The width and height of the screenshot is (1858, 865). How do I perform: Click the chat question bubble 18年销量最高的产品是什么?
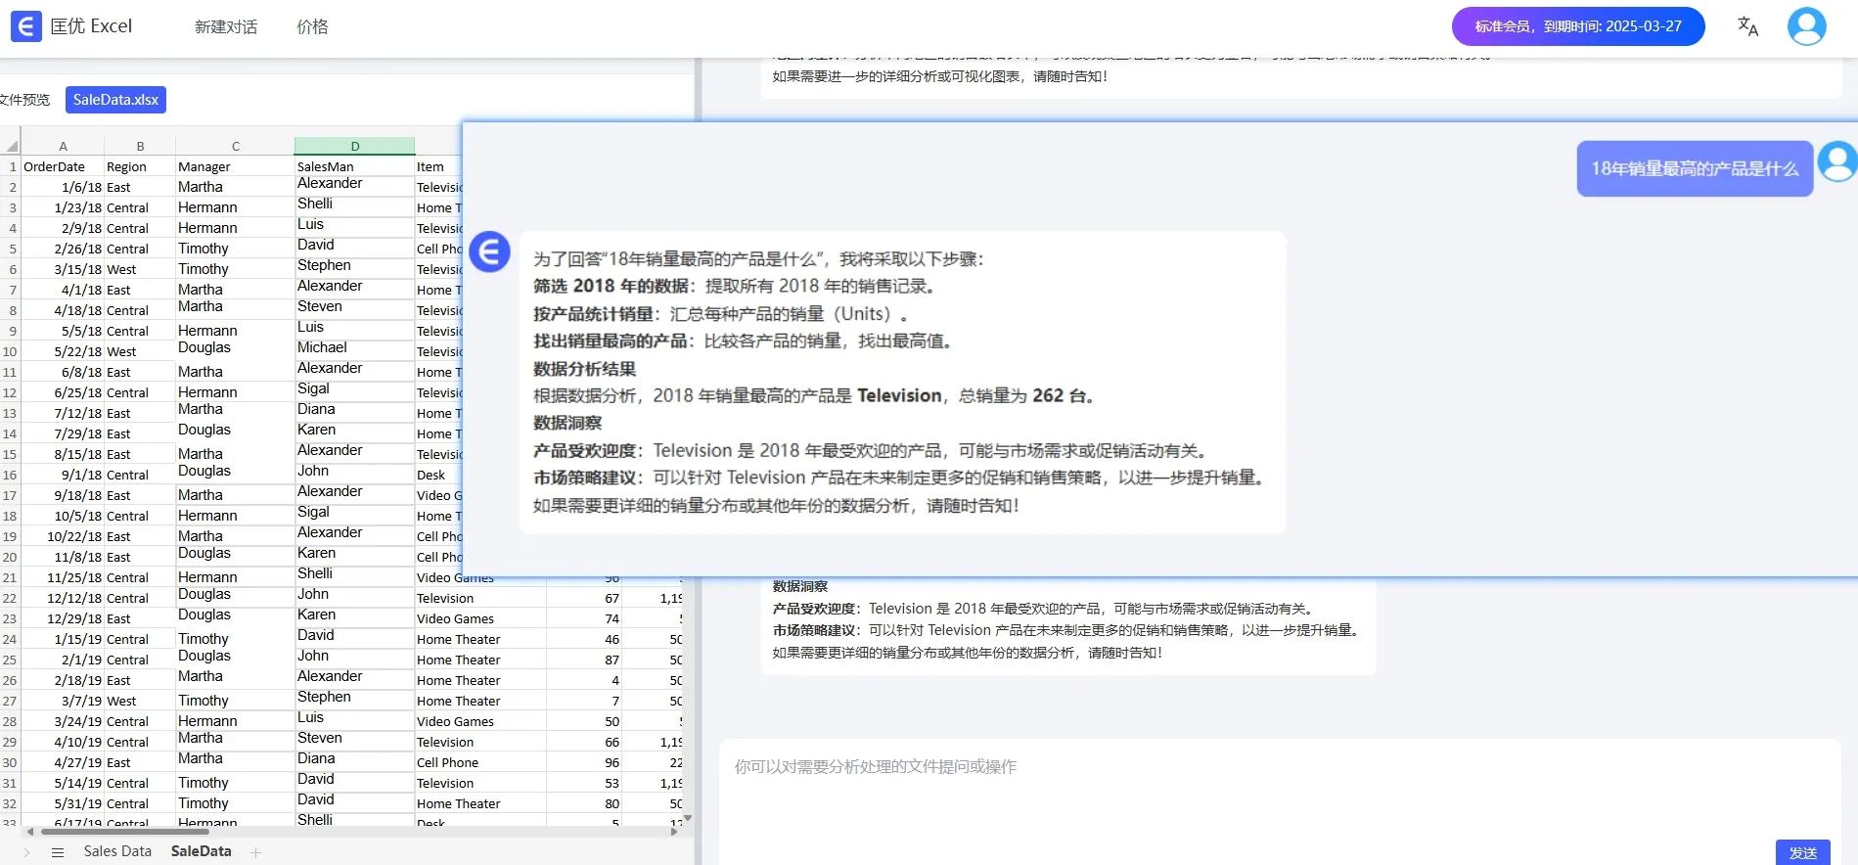pos(1695,168)
